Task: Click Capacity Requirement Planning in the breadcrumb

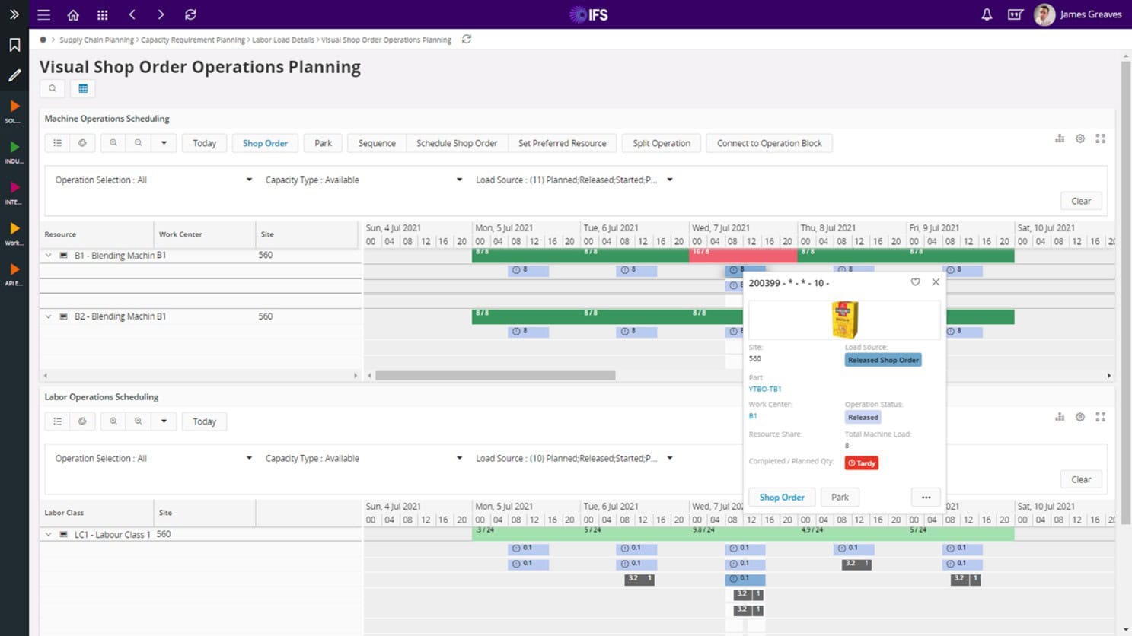Action: pyautogui.click(x=193, y=40)
